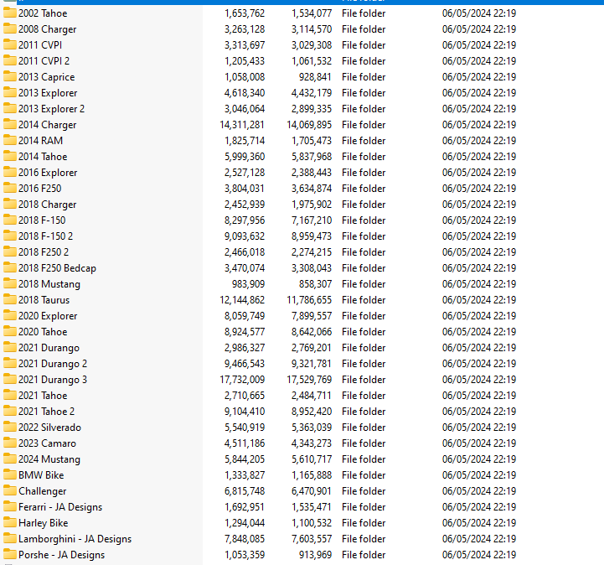
Task: Click size value 3,470,074 for 2018 F250 Bedcap
Action: click(245, 268)
